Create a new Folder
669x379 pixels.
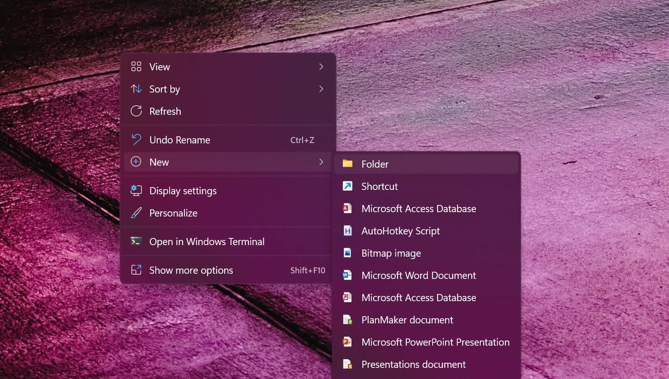(x=375, y=164)
